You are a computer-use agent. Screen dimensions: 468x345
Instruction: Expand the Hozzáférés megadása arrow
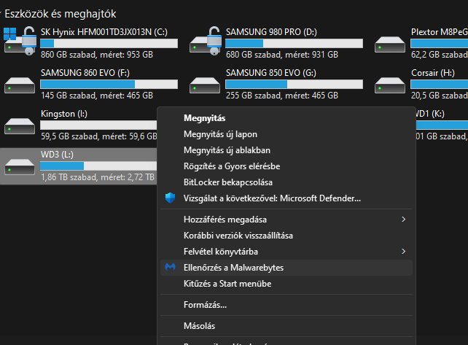pyautogui.click(x=404, y=220)
